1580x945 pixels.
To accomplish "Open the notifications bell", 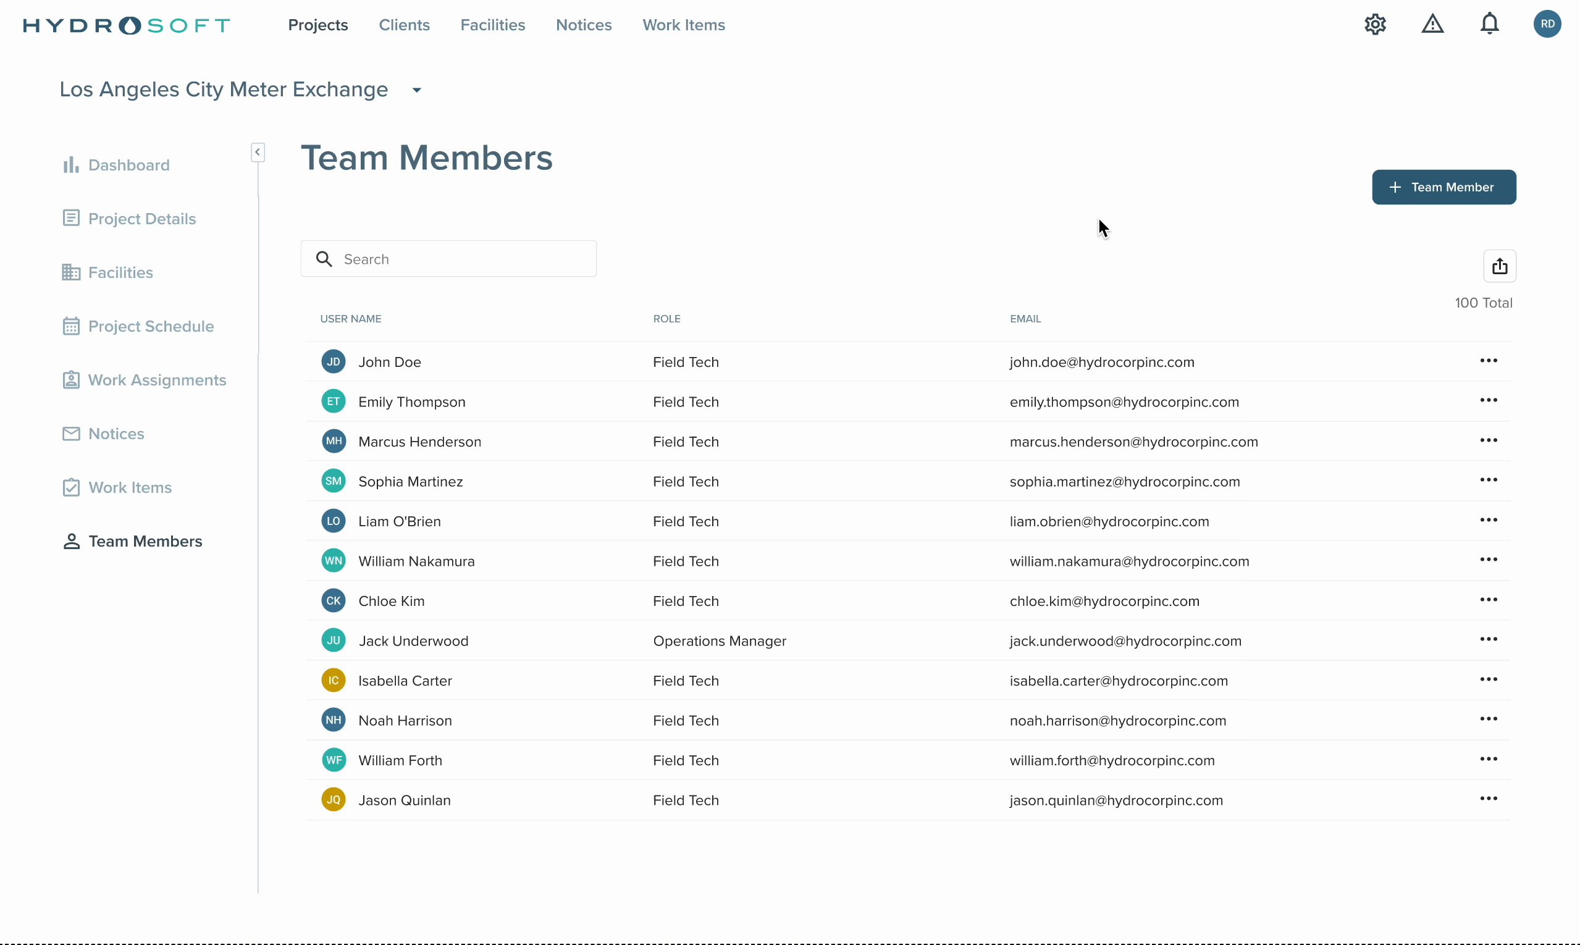I will 1489,25.
